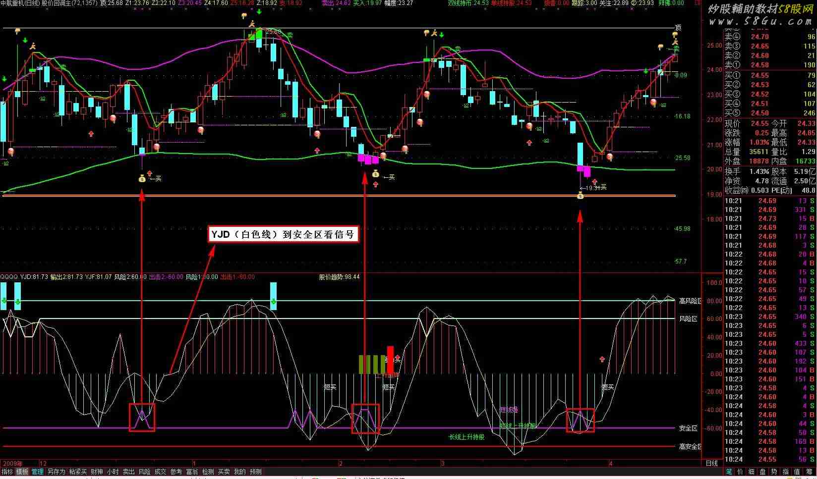This screenshot has height=479, width=817.
Task: Click the 买① bid price 24.55
Action: [x=760, y=75]
